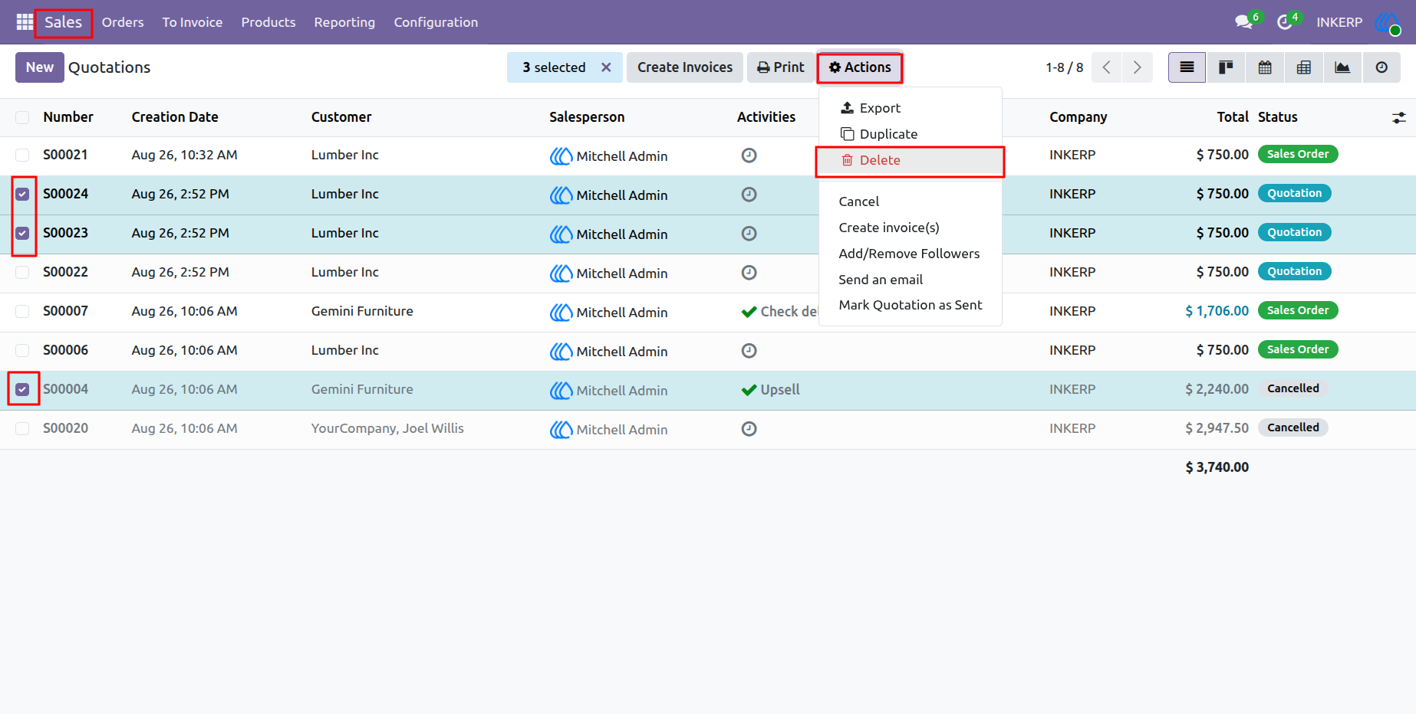This screenshot has width=1416, height=714.
Task: Click activity clock for S00021
Action: coord(749,156)
